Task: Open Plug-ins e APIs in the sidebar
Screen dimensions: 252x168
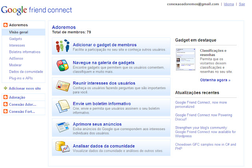Action: click(x=21, y=78)
